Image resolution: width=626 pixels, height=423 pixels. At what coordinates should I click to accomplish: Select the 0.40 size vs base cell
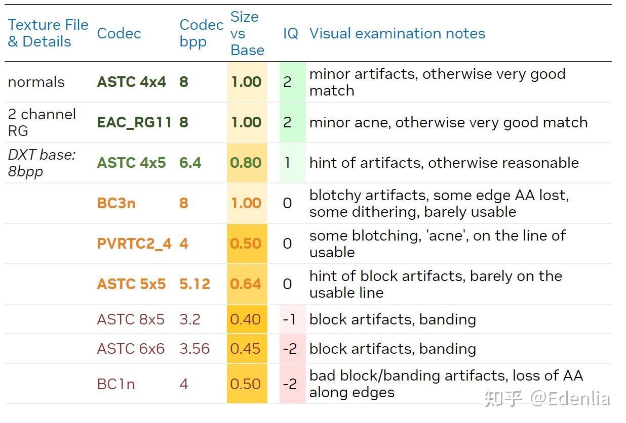[247, 319]
